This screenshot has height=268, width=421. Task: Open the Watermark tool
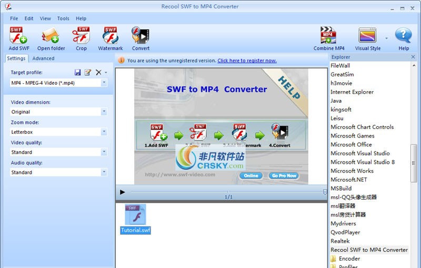111,35
